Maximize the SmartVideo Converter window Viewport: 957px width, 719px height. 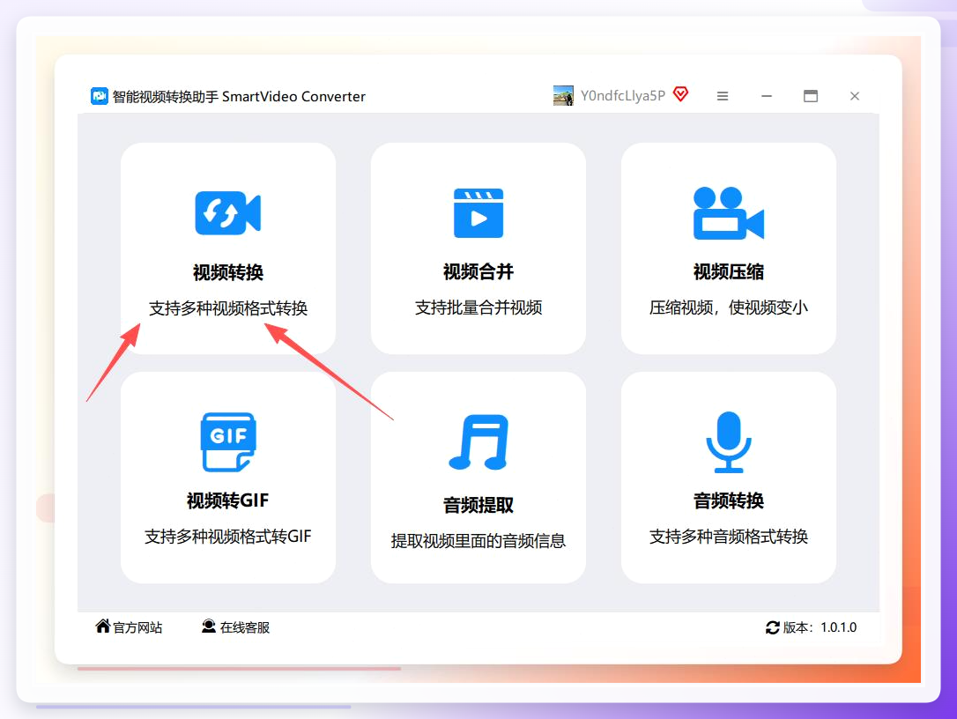811,96
